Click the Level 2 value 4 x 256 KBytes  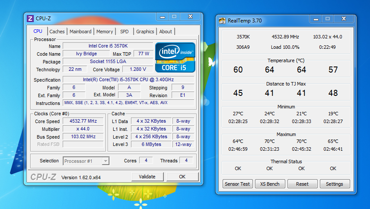[x=151, y=136]
